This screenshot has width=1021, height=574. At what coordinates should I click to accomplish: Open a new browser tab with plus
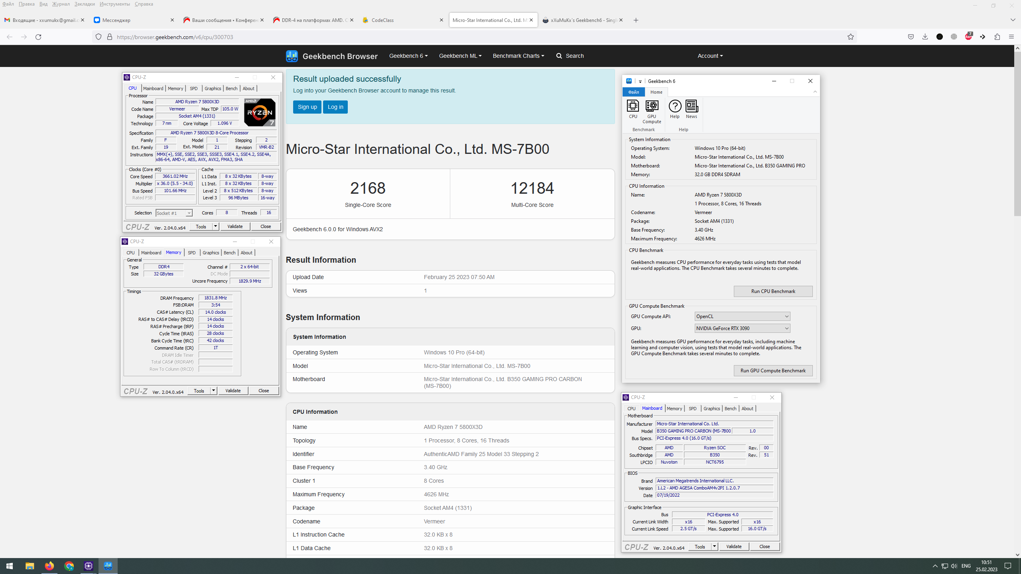pyautogui.click(x=636, y=20)
